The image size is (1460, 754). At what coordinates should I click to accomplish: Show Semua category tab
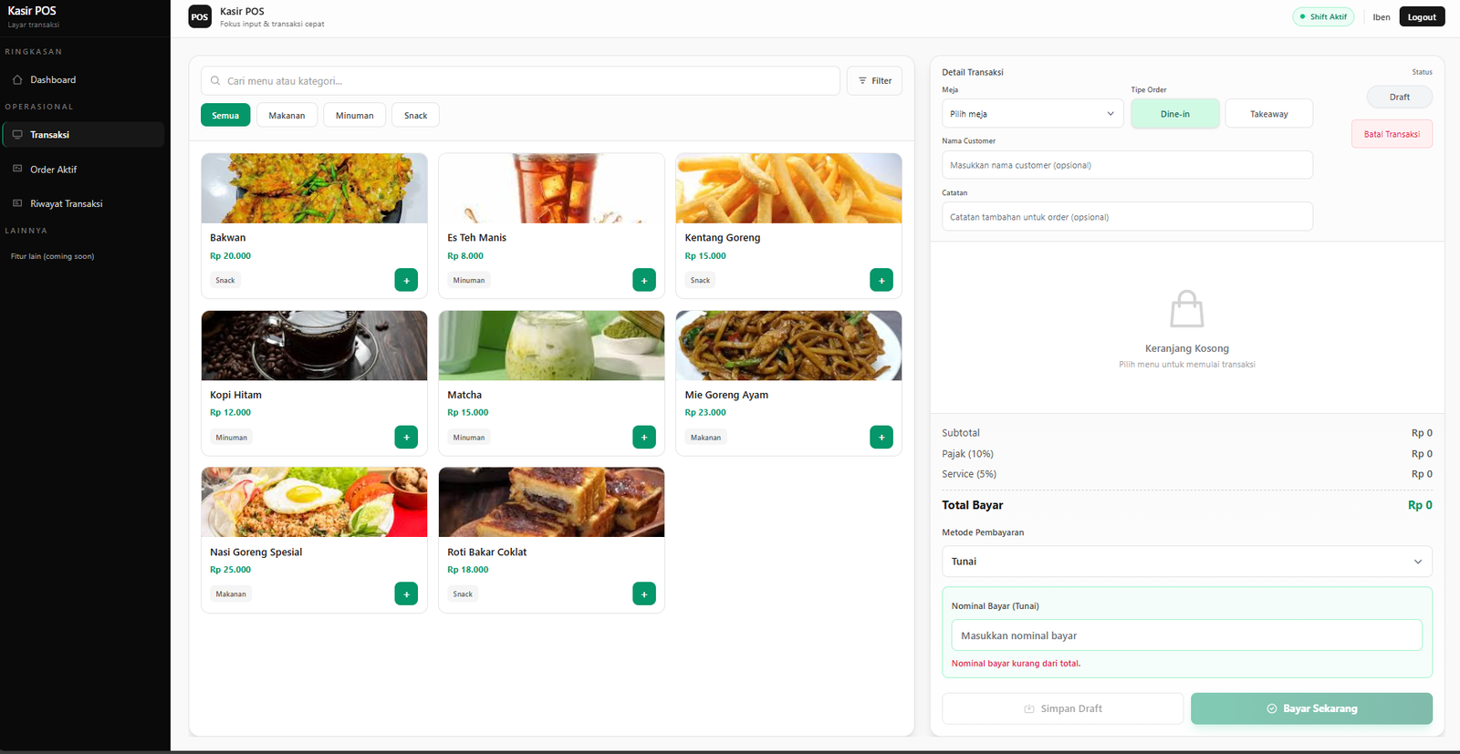[x=225, y=115]
